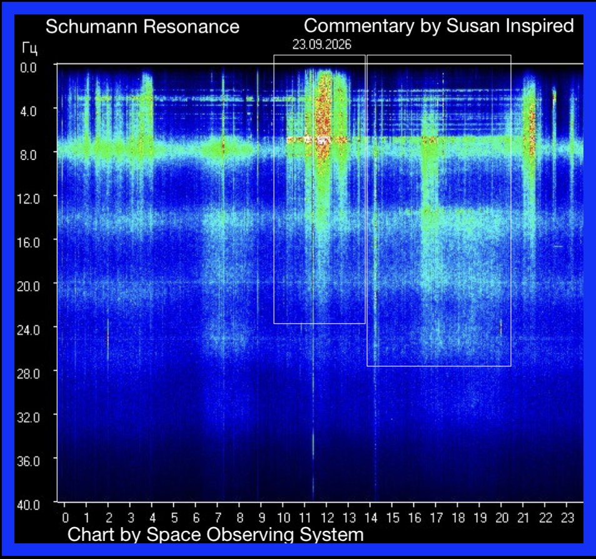Click hour 22 on the time axis
The image size is (596, 559).
tap(545, 518)
